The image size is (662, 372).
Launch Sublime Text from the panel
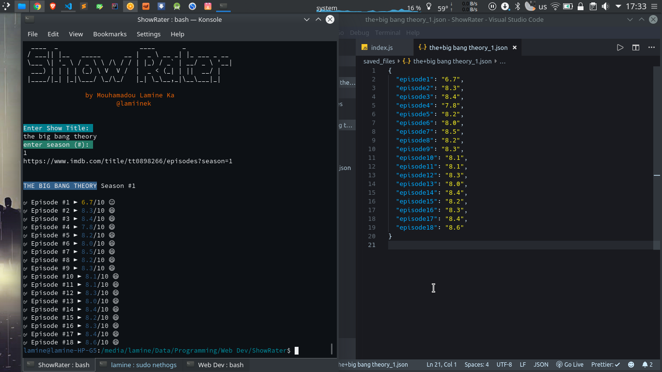pyautogui.click(x=83, y=6)
